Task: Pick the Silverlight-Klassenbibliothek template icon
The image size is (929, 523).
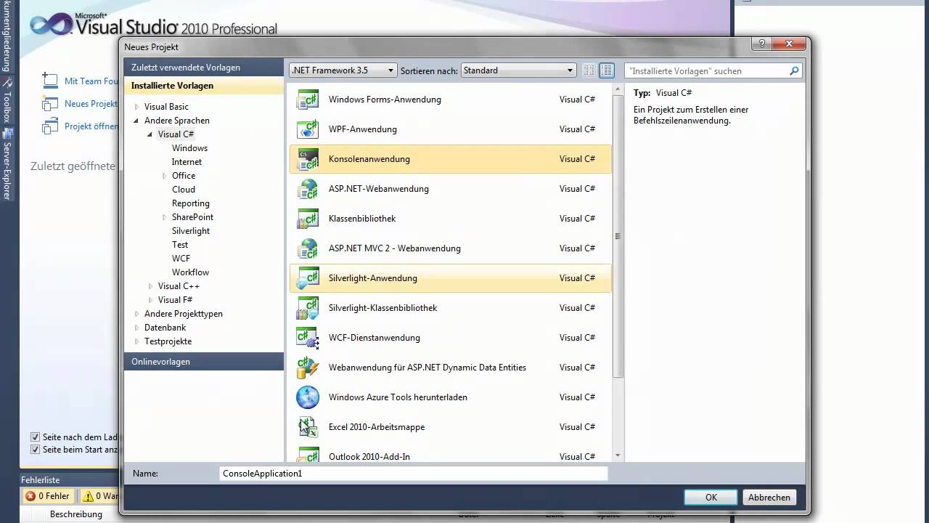Action: tap(308, 308)
